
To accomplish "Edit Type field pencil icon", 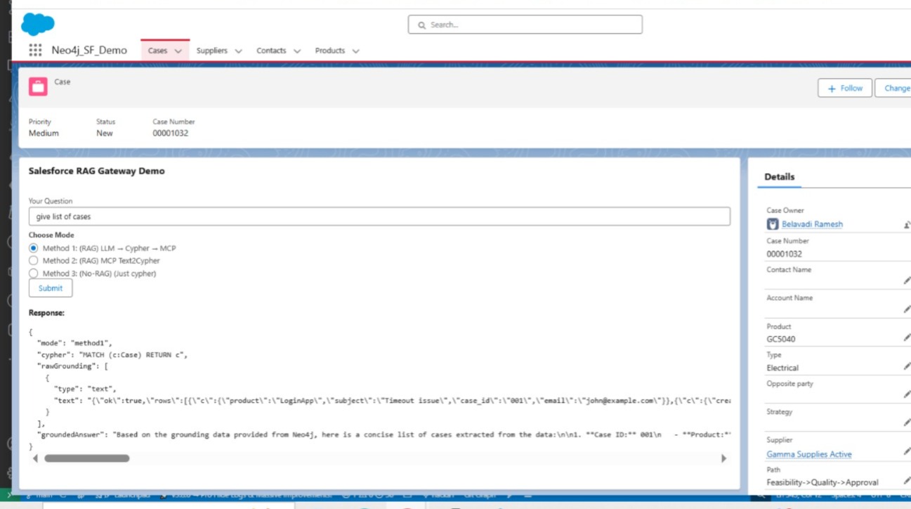I will [907, 366].
